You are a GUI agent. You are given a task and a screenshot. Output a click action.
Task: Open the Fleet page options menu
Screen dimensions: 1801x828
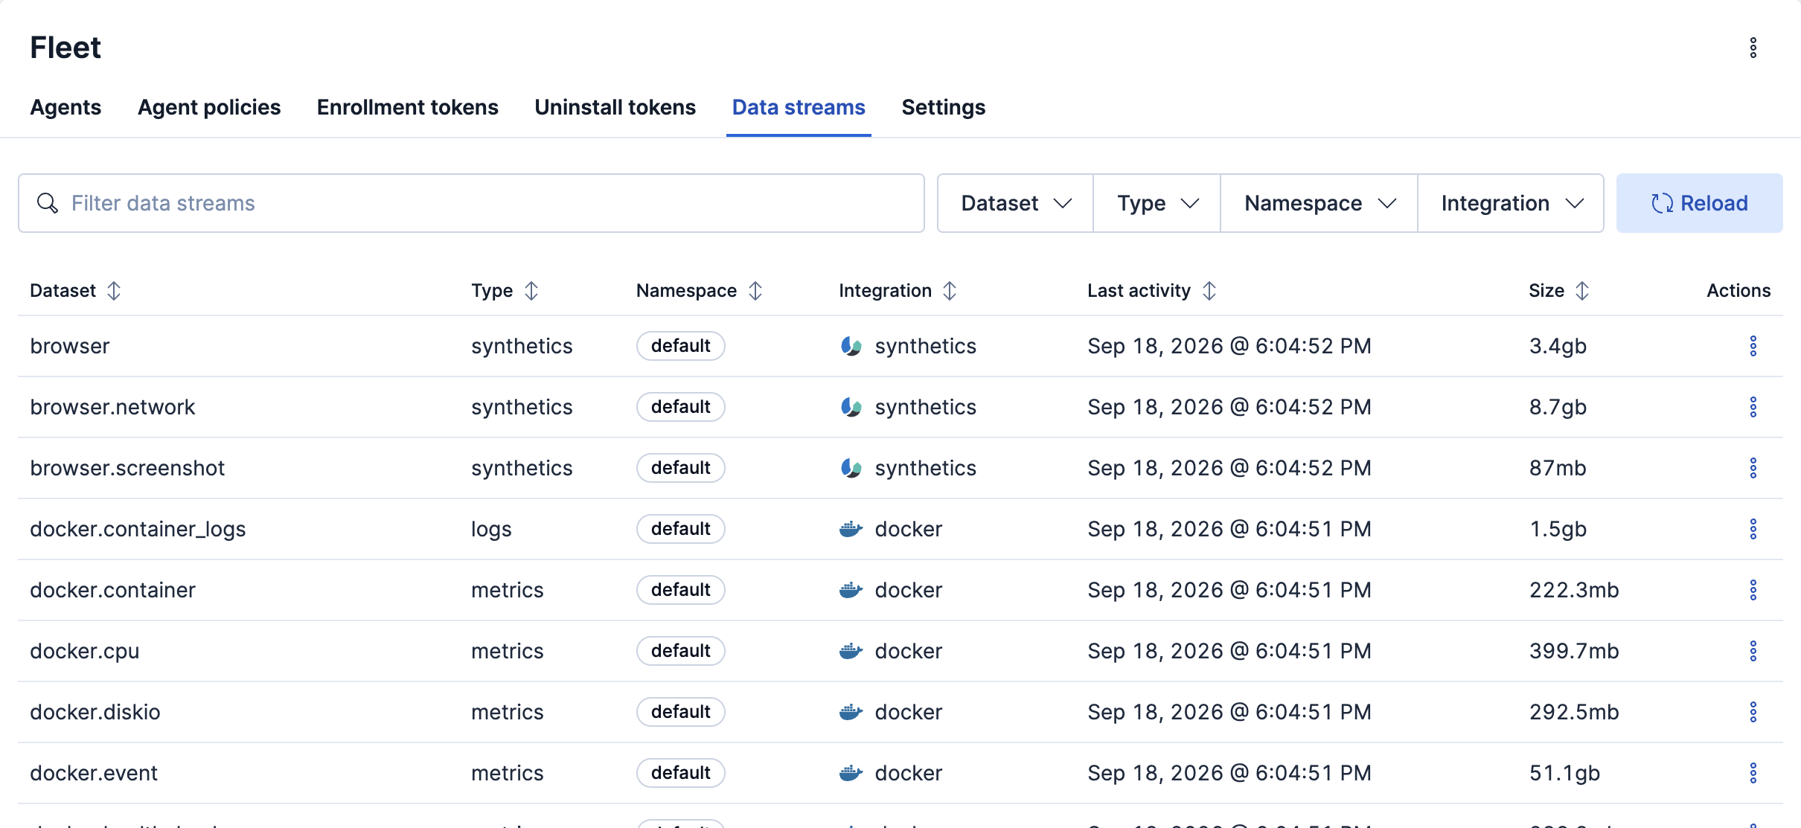point(1753,48)
